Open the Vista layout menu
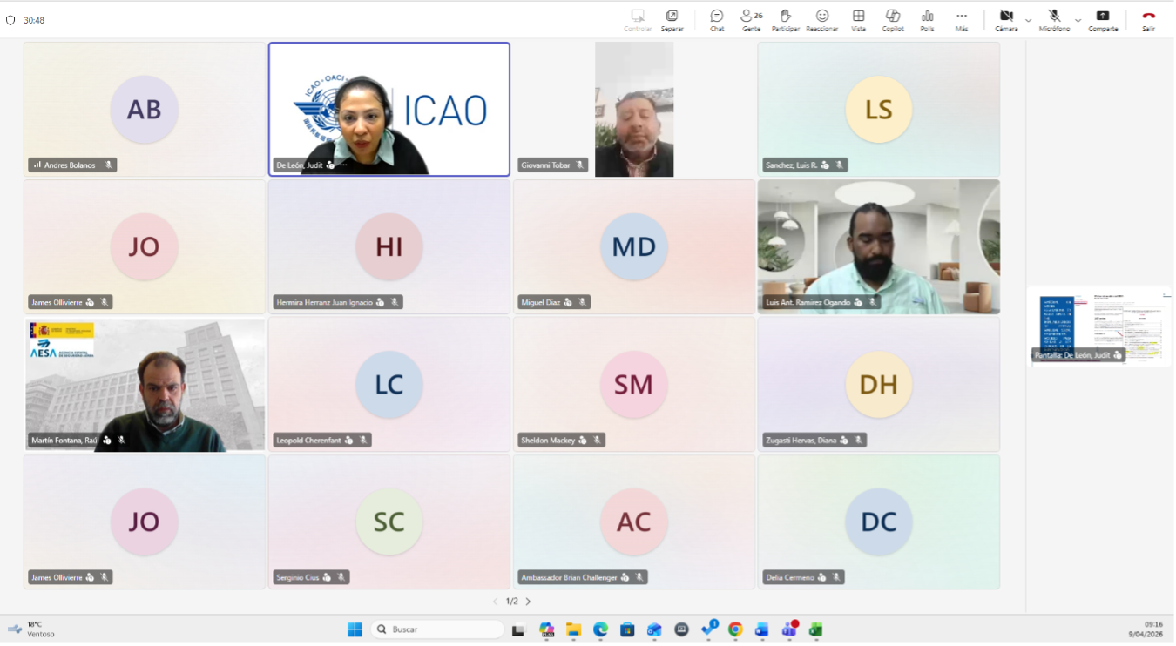1176x646 pixels. [858, 19]
